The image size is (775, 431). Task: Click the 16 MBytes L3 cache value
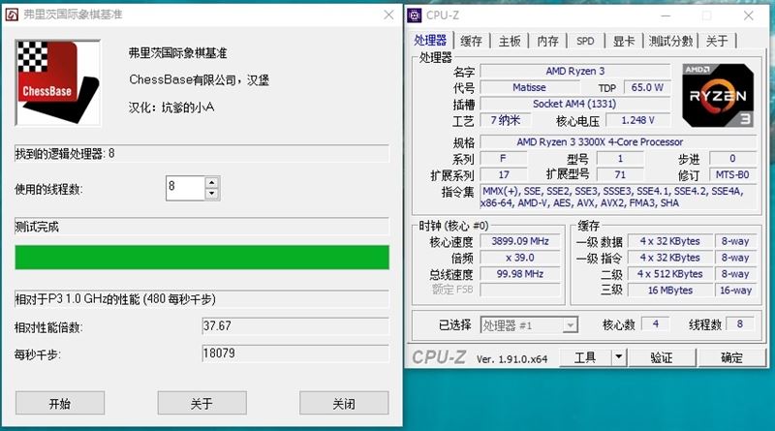pyautogui.click(x=670, y=291)
